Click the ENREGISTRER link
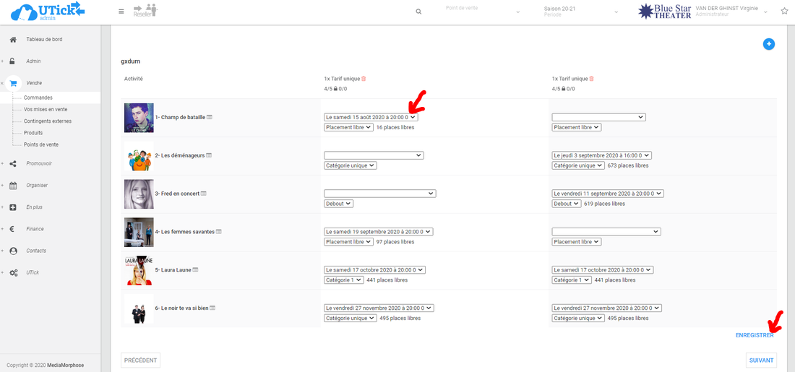The image size is (795, 372). pos(754,335)
